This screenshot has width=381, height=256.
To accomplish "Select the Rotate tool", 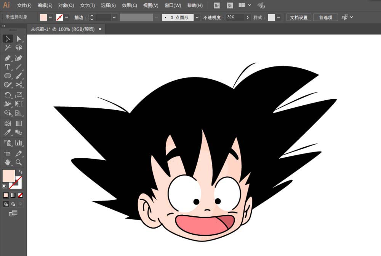I will coord(8,95).
